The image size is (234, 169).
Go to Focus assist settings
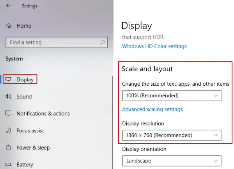(x=30, y=130)
